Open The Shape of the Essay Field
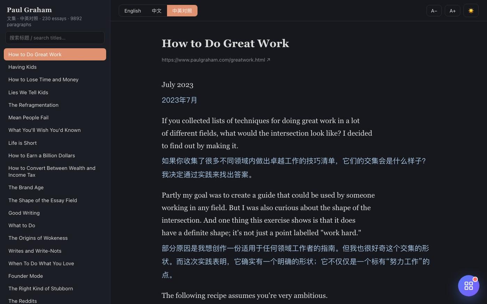The width and height of the screenshot is (487, 304). pos(55,200)
